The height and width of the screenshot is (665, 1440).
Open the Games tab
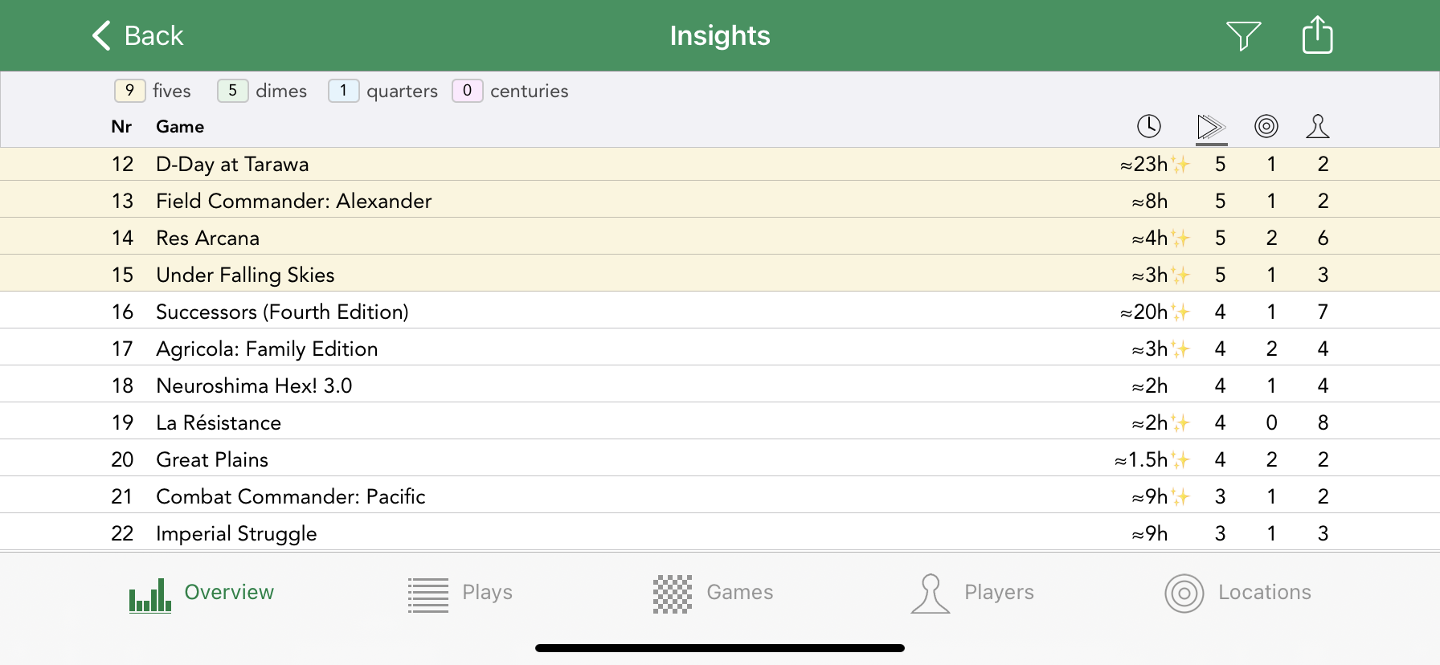click(x=714, y=594)
